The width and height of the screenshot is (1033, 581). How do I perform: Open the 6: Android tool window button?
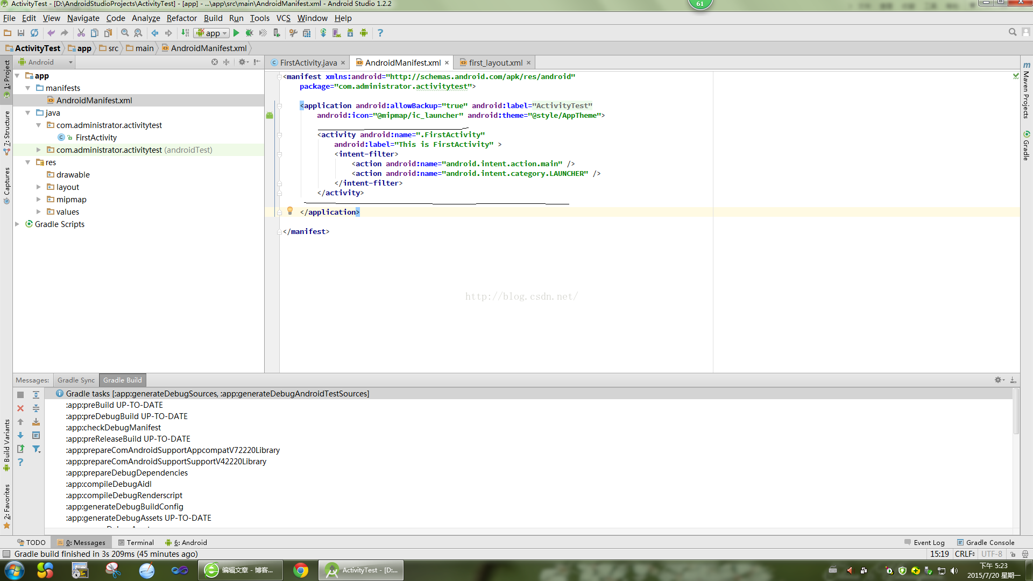[186, 542]
